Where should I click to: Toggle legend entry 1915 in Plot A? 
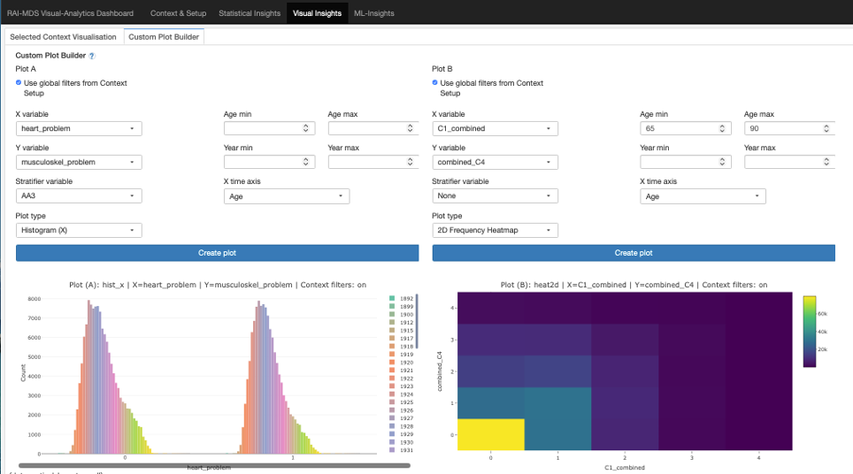tap(402, 331)
